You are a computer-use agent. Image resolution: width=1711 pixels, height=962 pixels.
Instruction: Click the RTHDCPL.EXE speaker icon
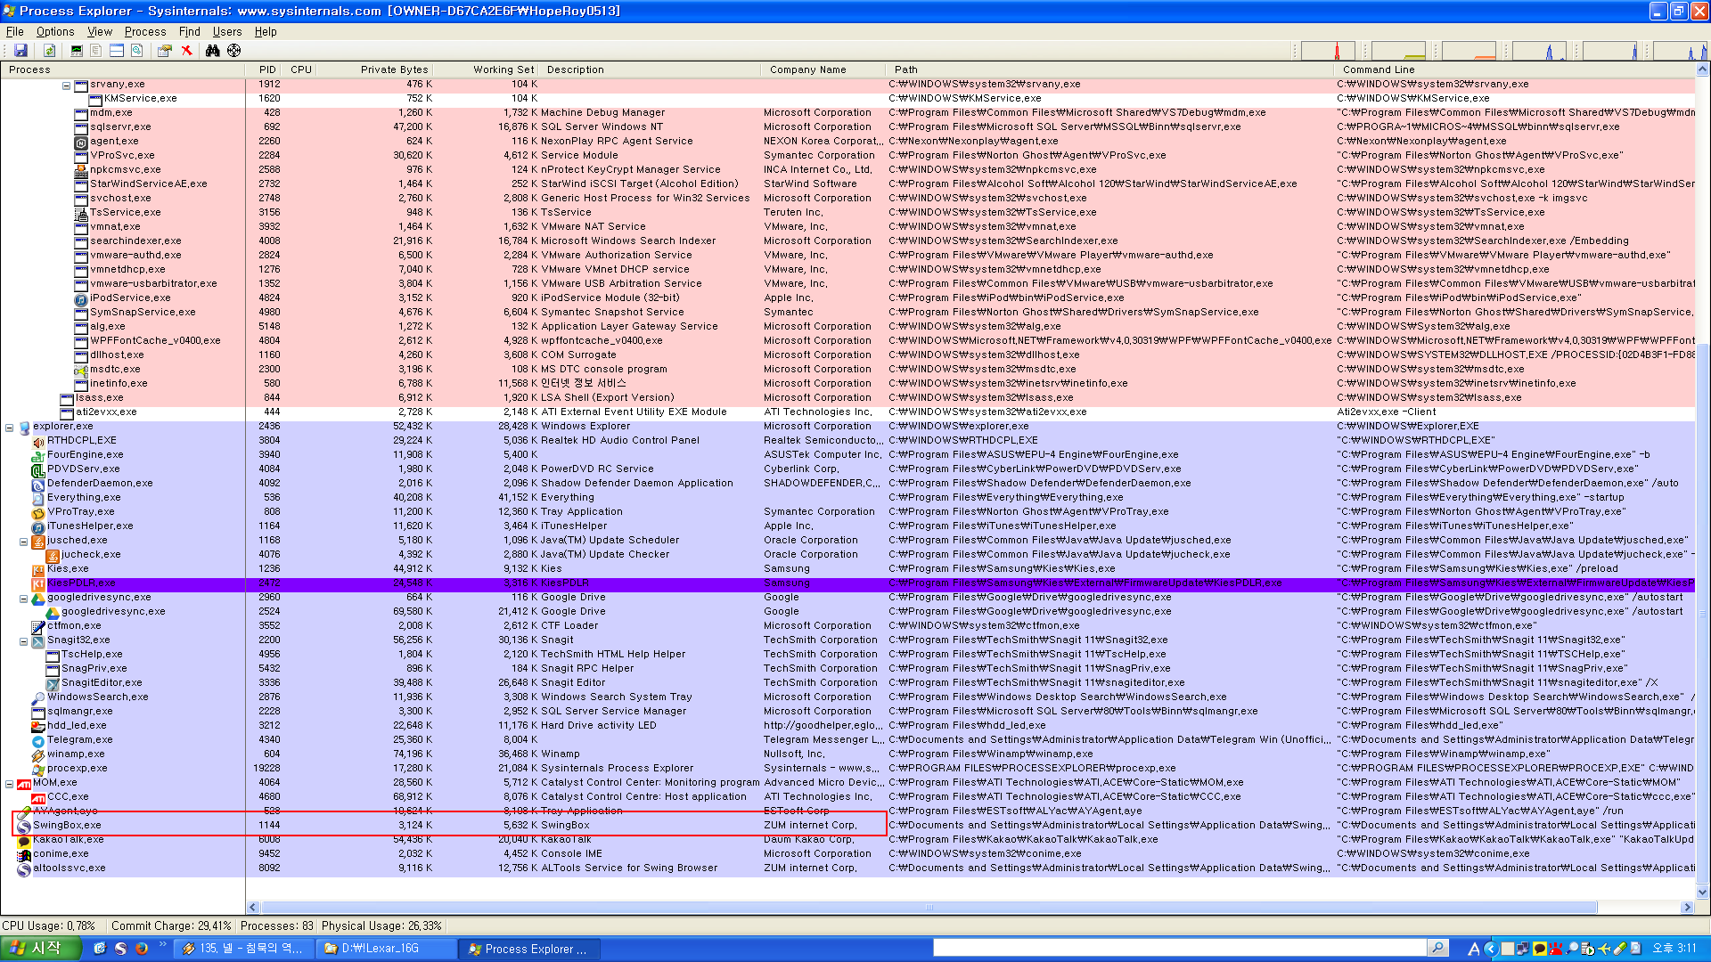click(x=38, y=441)
